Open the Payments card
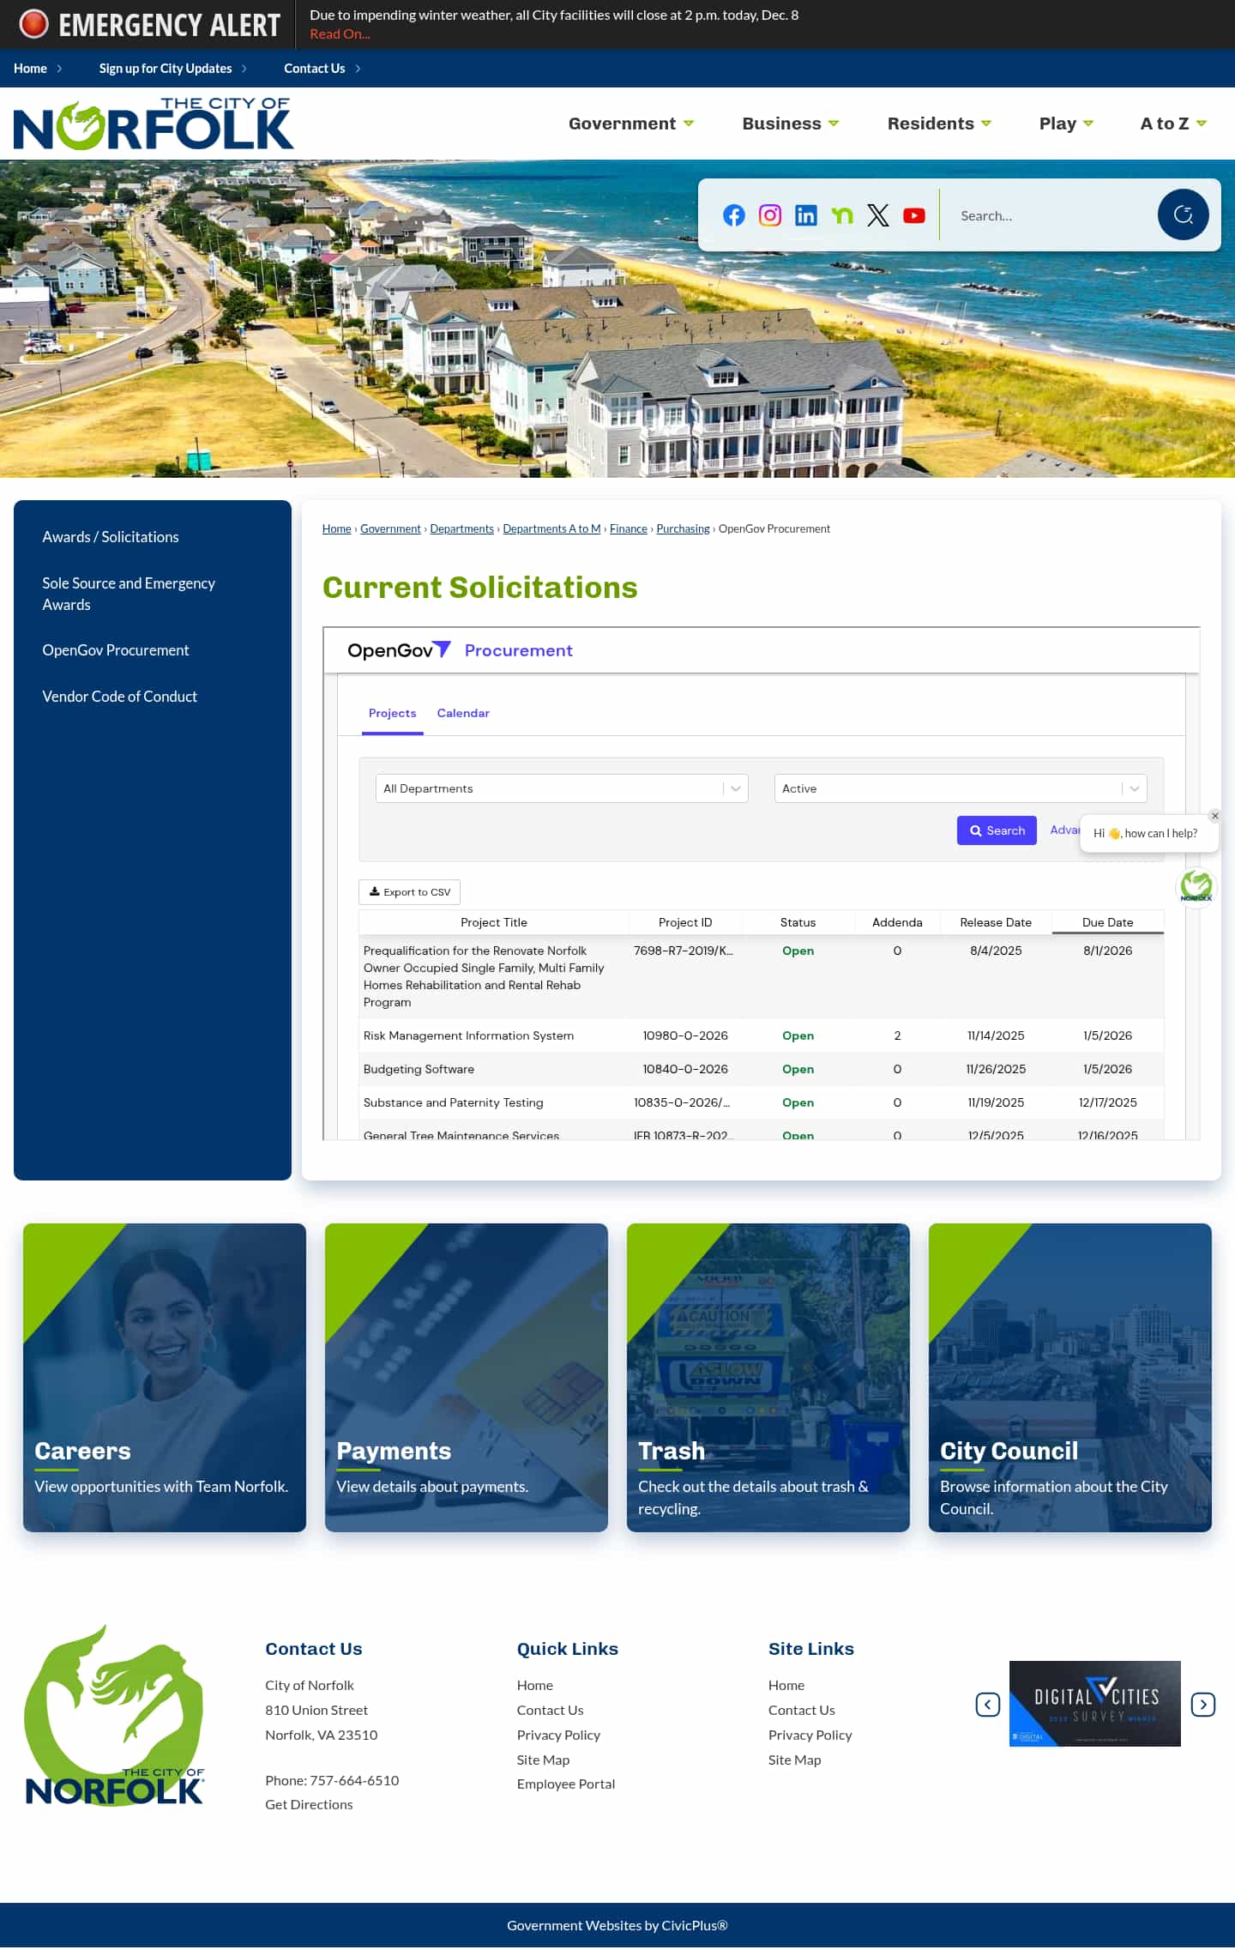This screenshot has height=1950, width=1235. point(467,1378)
